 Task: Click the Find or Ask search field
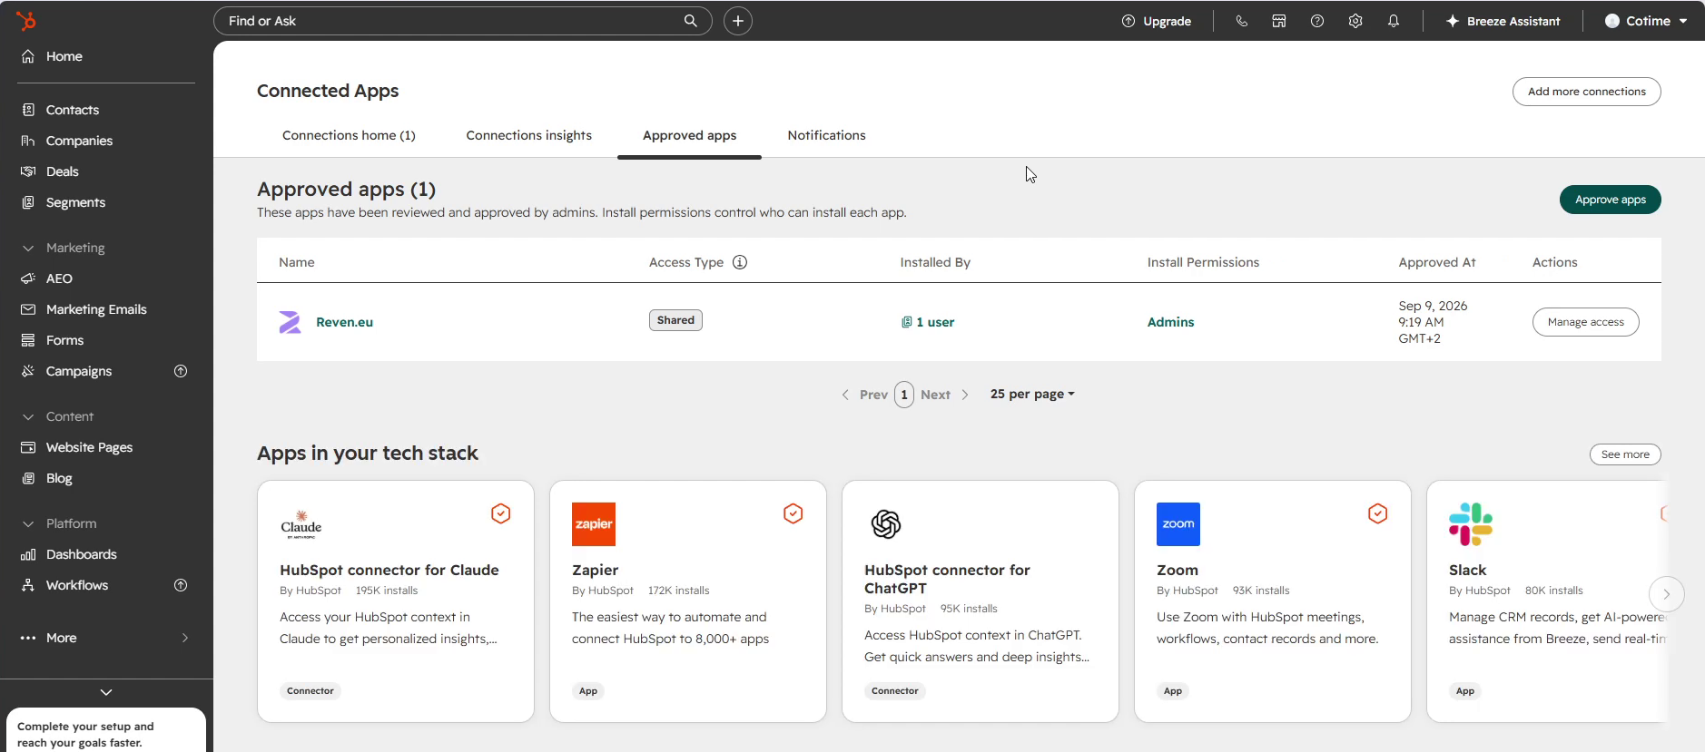[463, 21]
